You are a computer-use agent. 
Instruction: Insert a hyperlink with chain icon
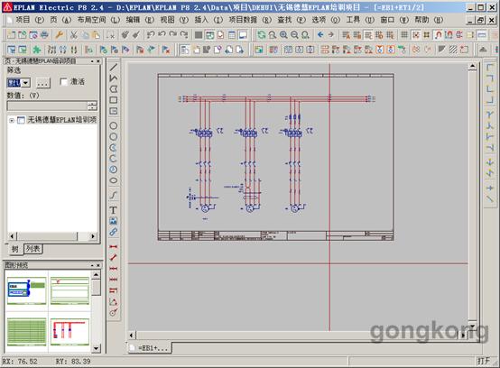click(114, 232)
